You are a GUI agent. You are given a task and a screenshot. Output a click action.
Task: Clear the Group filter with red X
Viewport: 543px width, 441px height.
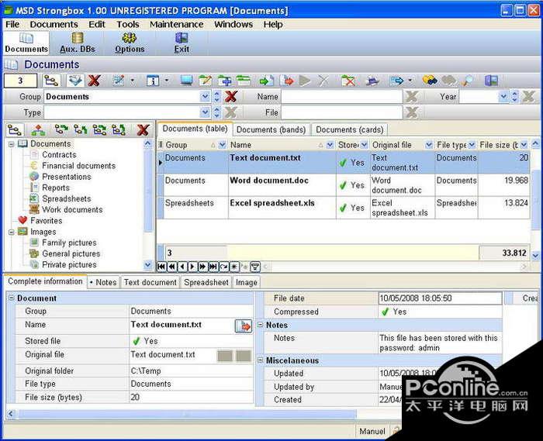[x=230, y=97]
